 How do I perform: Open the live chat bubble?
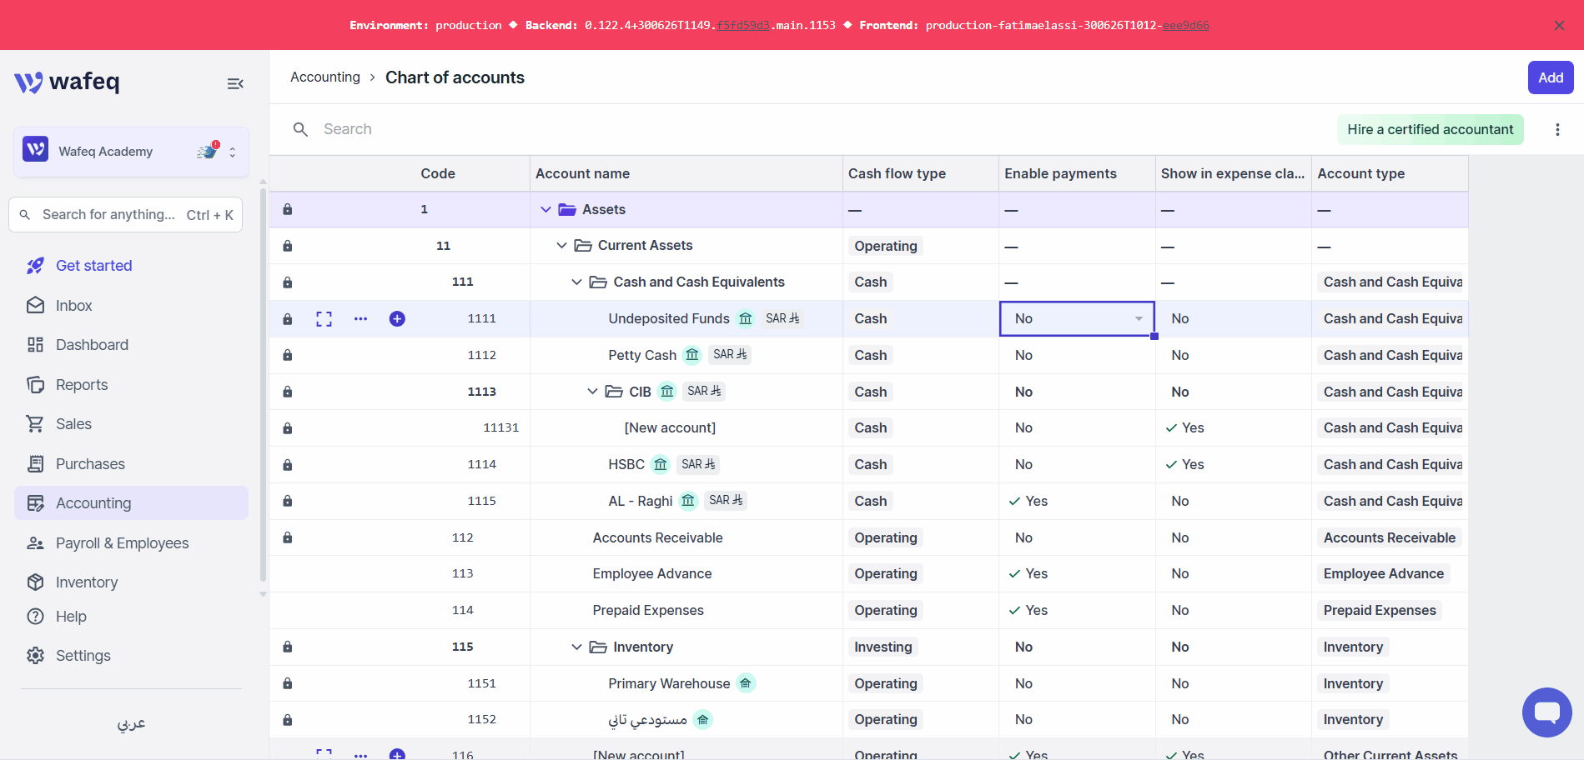[1546, 712]
